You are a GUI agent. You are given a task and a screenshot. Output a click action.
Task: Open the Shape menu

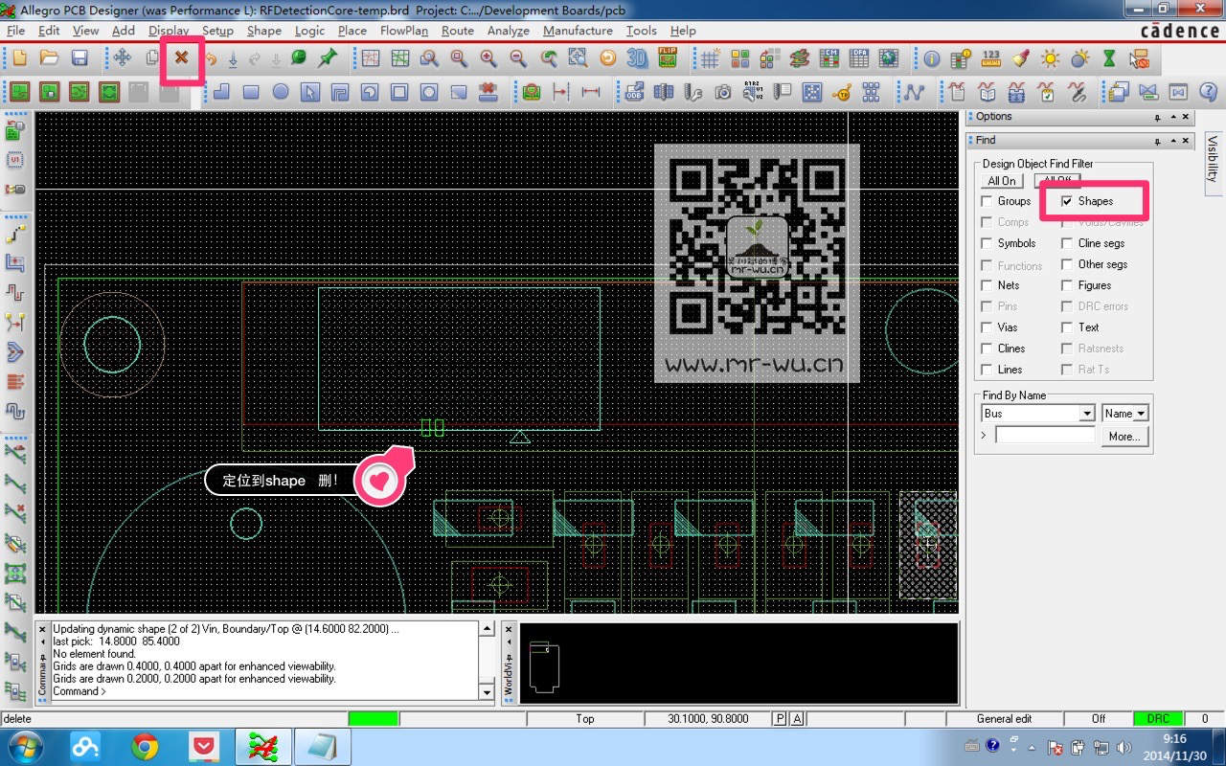(x=264, y=31)
